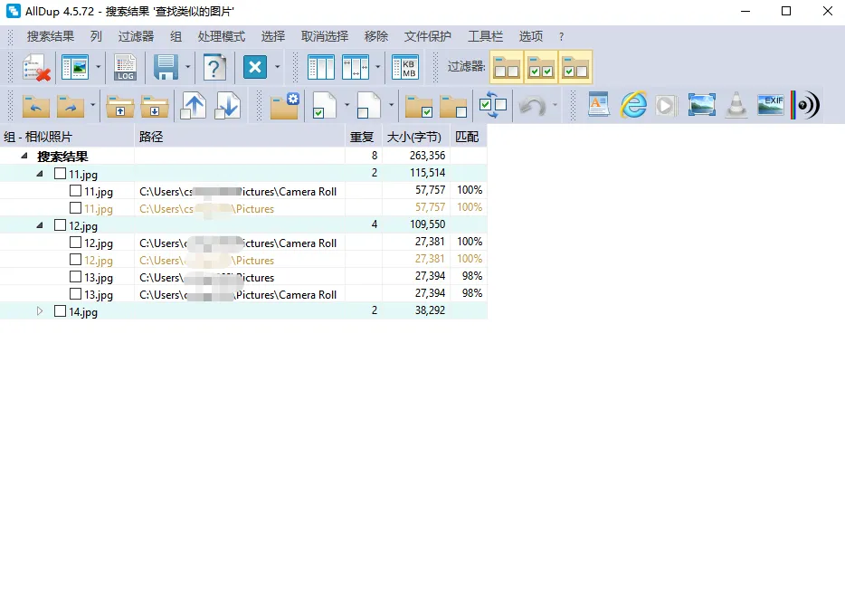Click the folder with settings gear icon
This screenshot has width=845, height=591.
285,106
